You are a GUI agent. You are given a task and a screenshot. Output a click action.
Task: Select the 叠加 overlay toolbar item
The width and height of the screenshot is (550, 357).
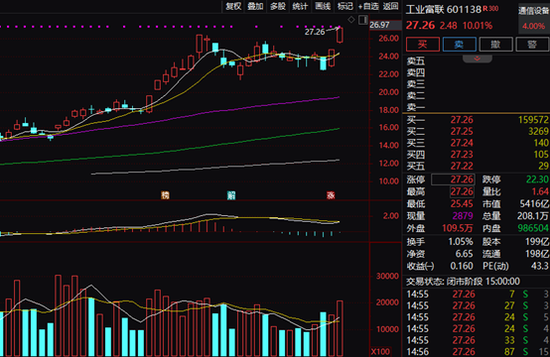coord(255,6)
